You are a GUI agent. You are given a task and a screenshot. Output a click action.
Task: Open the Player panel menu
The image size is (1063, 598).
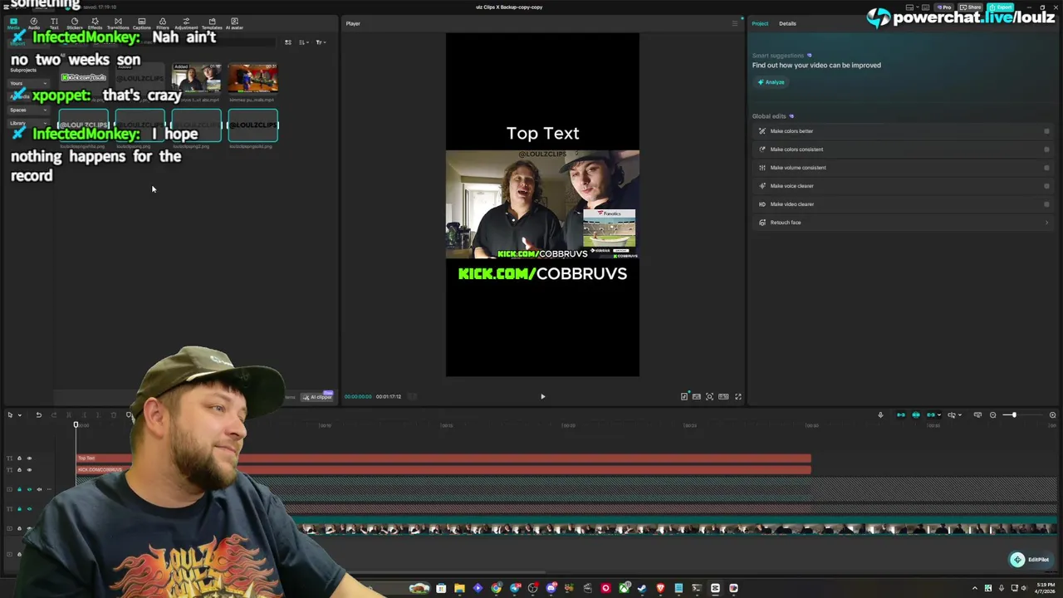734,23
